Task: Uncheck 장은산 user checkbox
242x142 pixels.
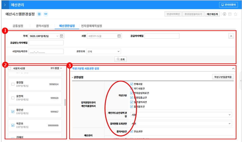Action: click(13, 112)
